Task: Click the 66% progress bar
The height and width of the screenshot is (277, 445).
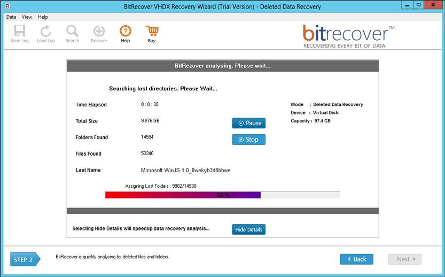Action: pos(222,195)
